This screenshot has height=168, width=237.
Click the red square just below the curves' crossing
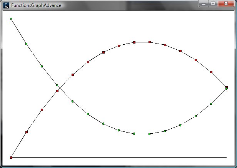57,91
